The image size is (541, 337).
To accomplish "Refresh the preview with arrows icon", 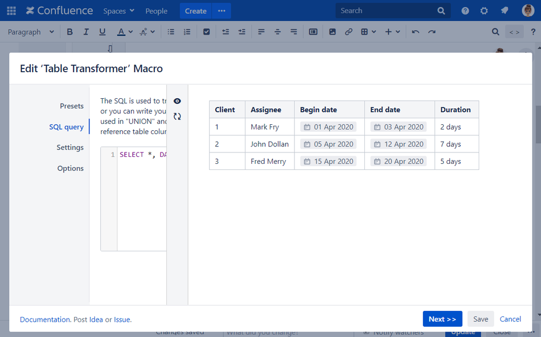I will pyautogui.click(x=177, y=116).
